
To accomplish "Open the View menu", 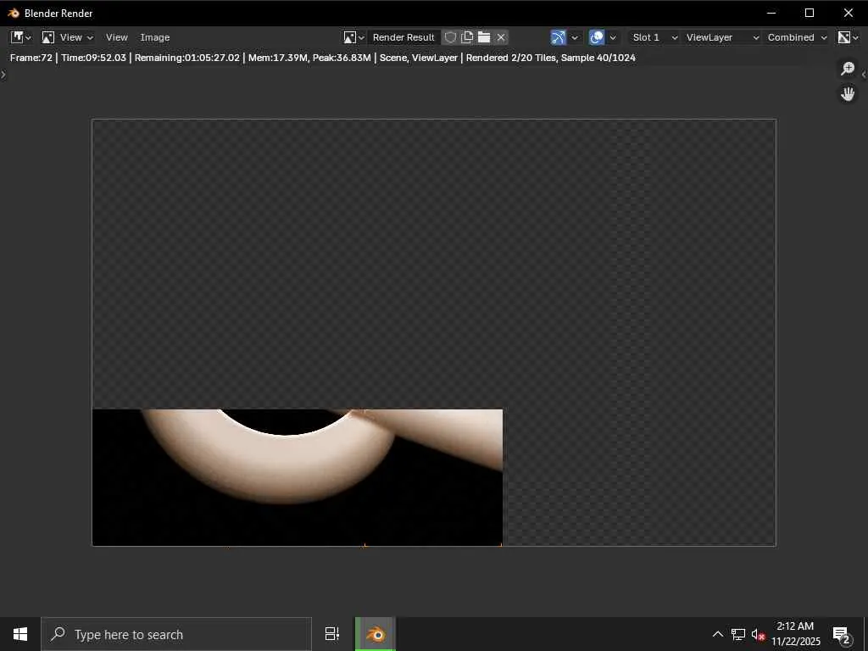I will tap(117, 37).
